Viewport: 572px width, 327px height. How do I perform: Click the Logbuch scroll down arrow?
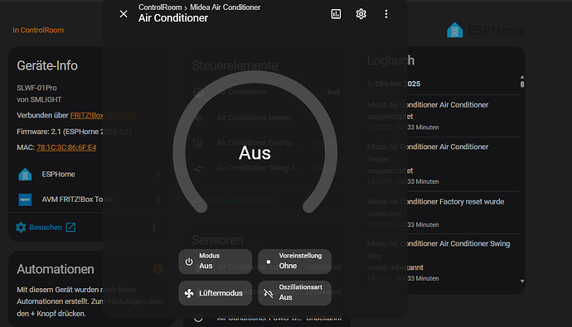coord(522,281)
